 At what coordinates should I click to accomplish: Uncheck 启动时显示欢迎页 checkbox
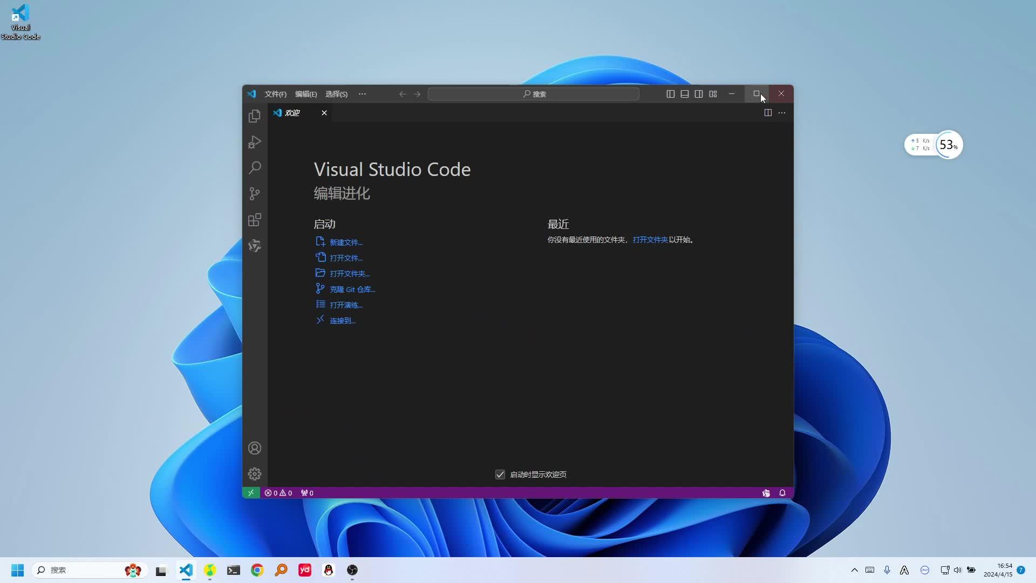pos(500,474)
